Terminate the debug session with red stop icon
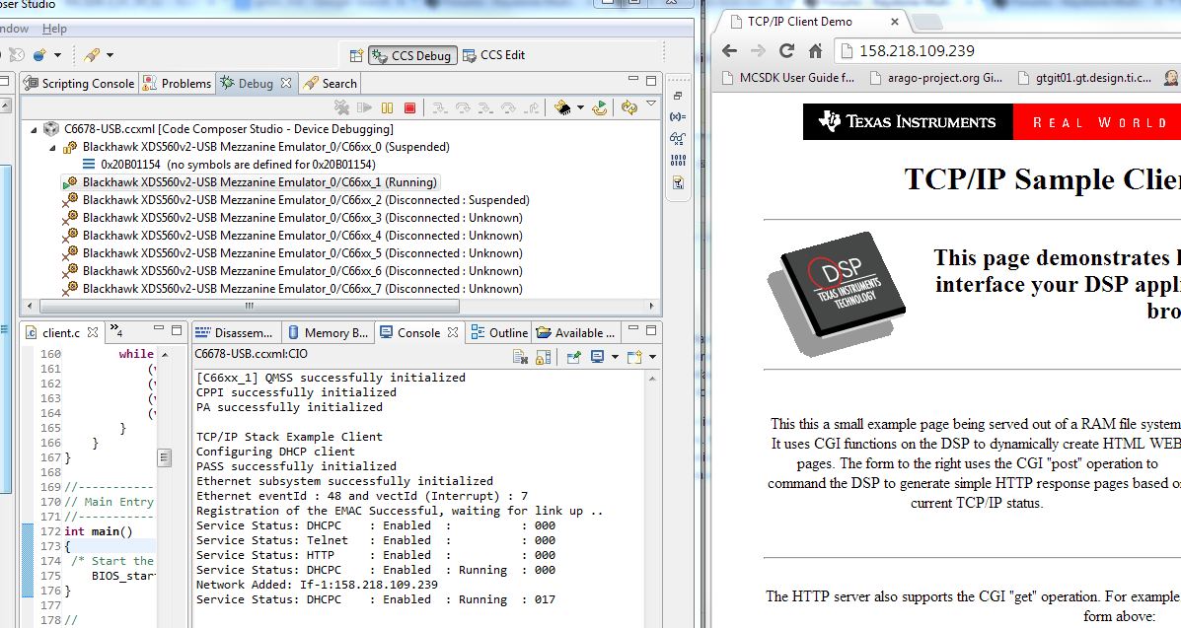This screenshot has height=628, width=1181. click(x=409, y=107)
